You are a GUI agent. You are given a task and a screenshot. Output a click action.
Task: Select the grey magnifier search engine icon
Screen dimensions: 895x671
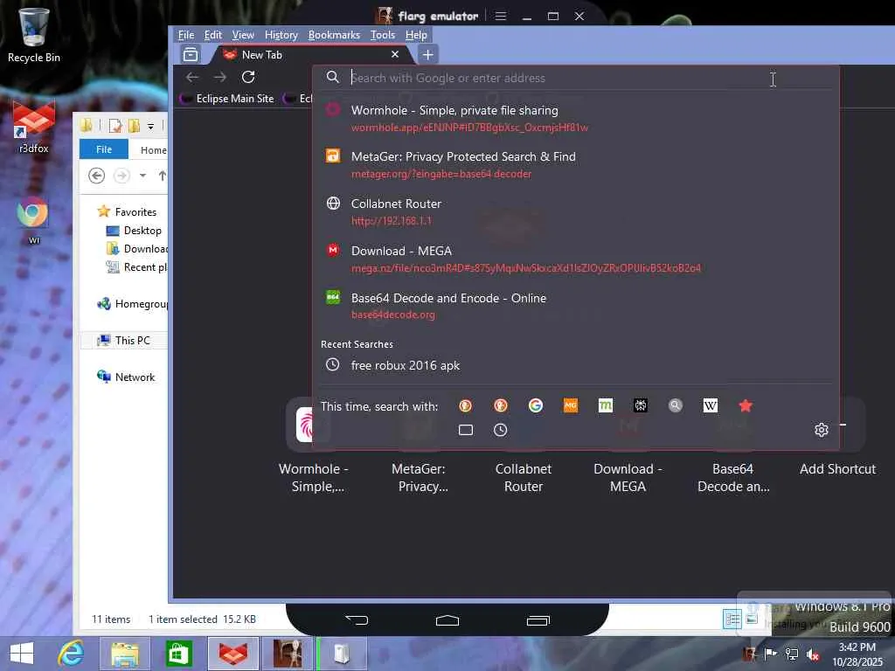pyautogui.click(x=676, y=405)
